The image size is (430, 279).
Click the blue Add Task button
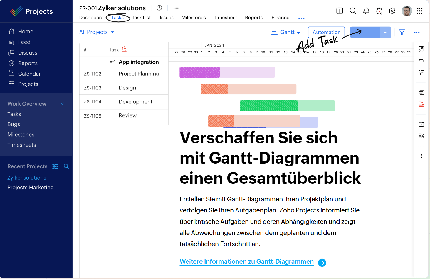point(365,32)
